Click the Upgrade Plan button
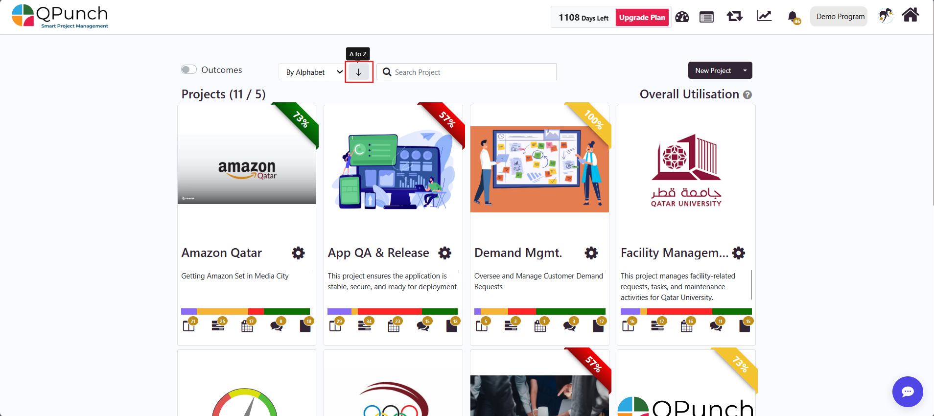 pos(642,18)
